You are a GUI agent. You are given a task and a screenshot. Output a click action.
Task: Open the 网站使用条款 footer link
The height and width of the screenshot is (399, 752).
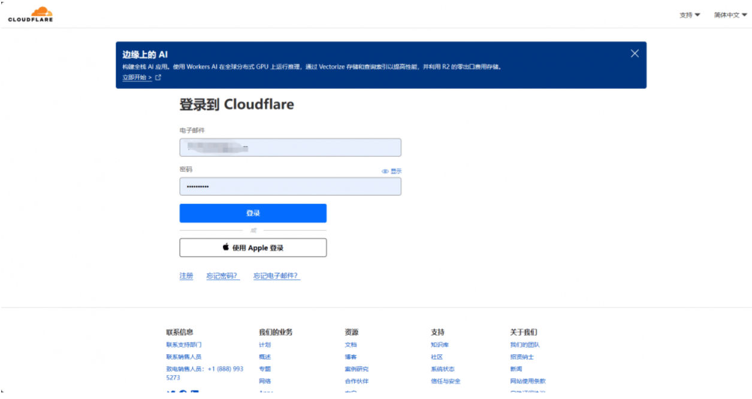click(x=528, y=381)
